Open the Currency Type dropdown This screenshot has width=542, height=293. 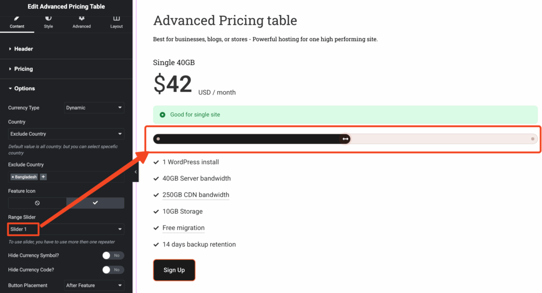click(94, 108)
